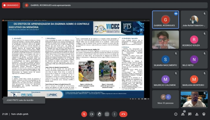The width and height of the screenshot is (210, 120).
Task: Click the GRAVANDO recording indicator
Action: (x=11, y=5)
